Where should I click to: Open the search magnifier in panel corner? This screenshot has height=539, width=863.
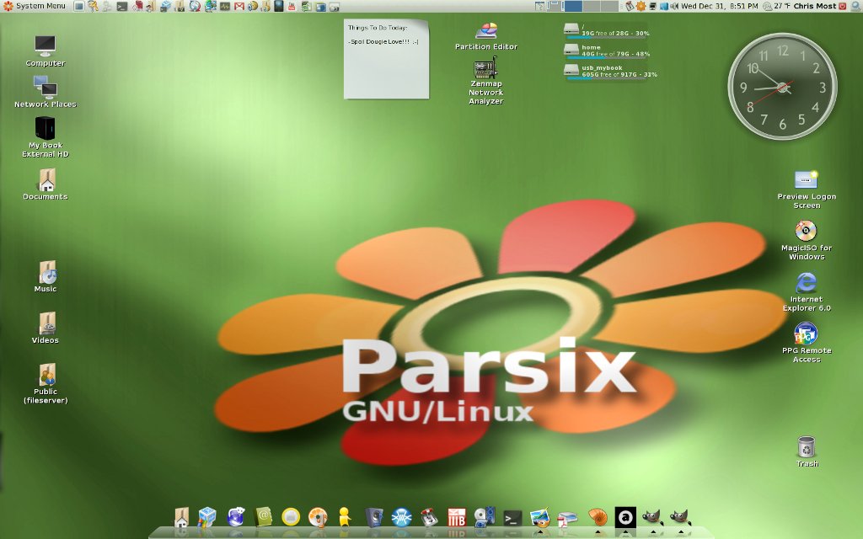pyautogui.click(x=855, y=6)
